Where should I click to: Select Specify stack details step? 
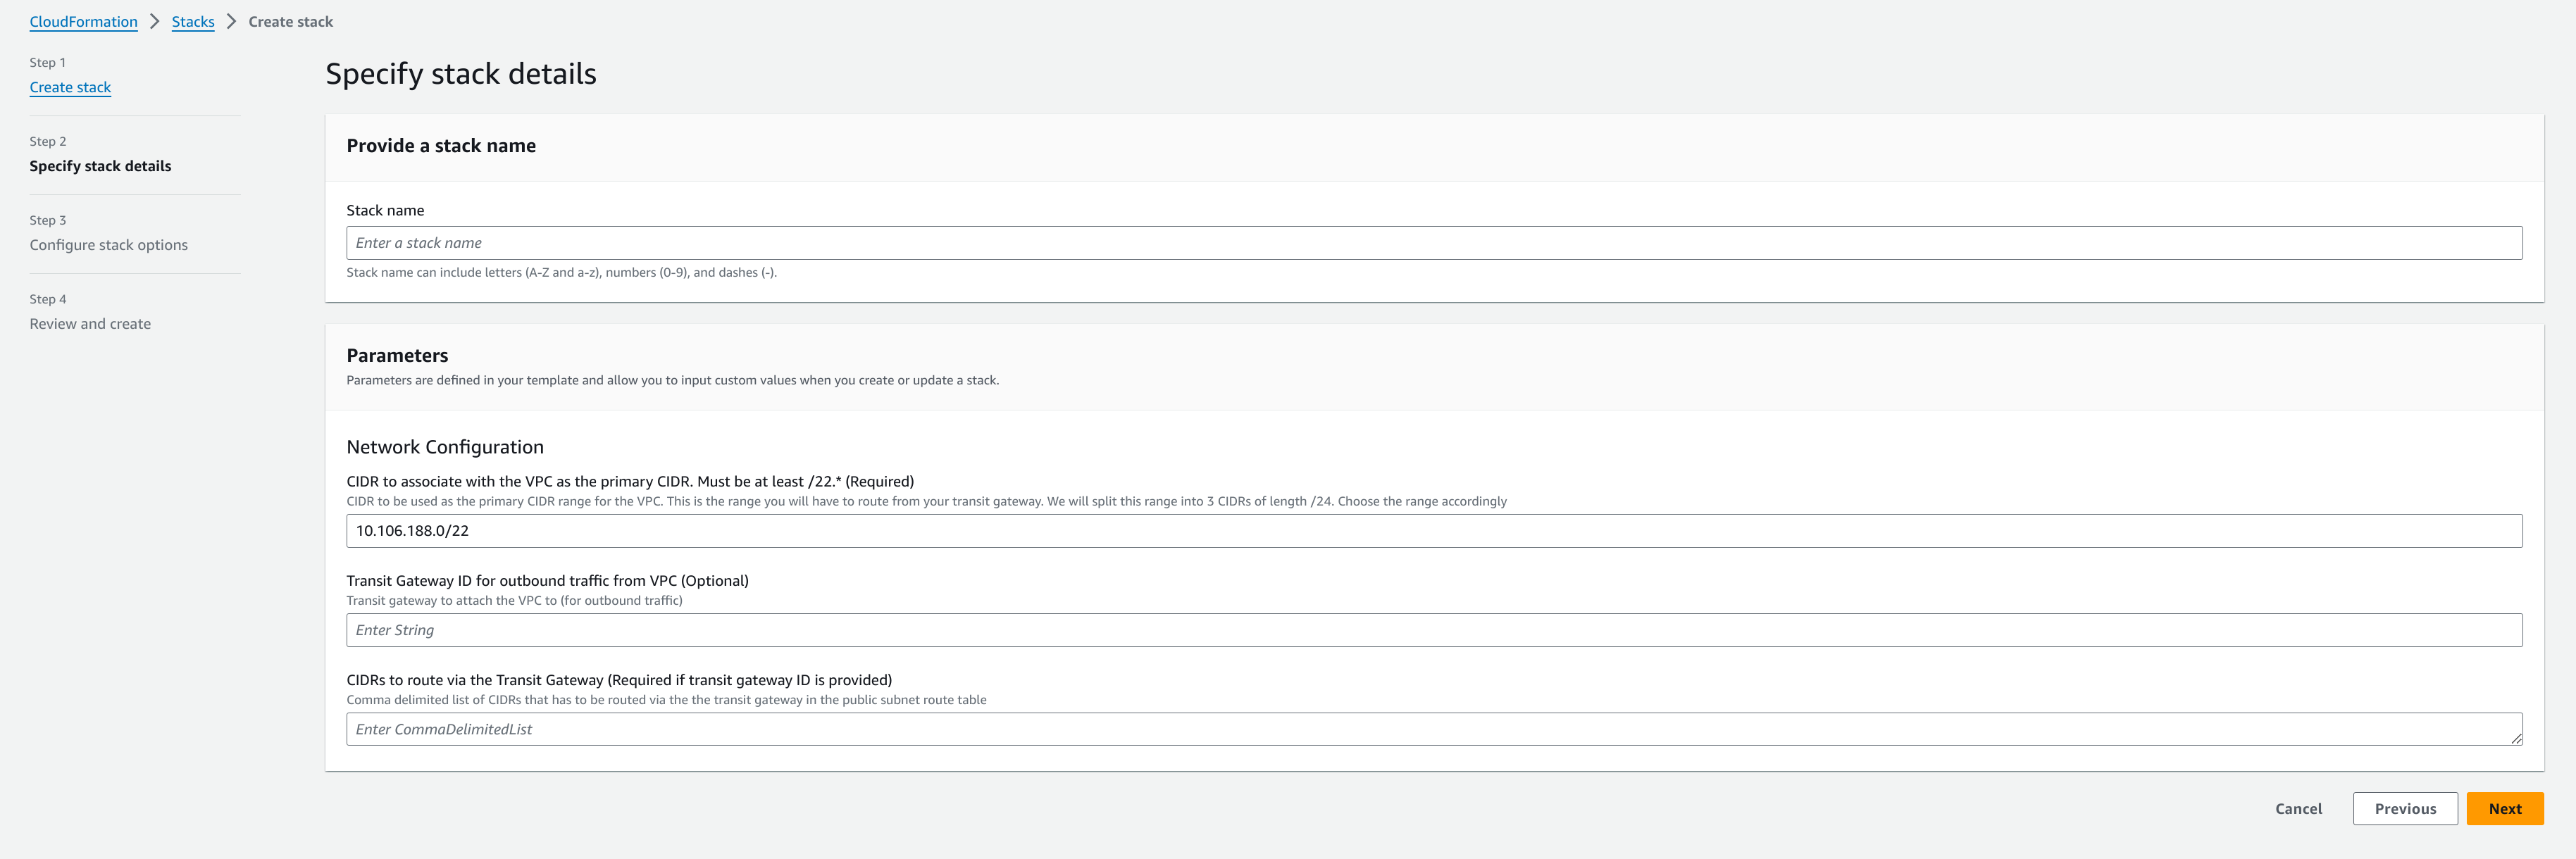[100, 166]
